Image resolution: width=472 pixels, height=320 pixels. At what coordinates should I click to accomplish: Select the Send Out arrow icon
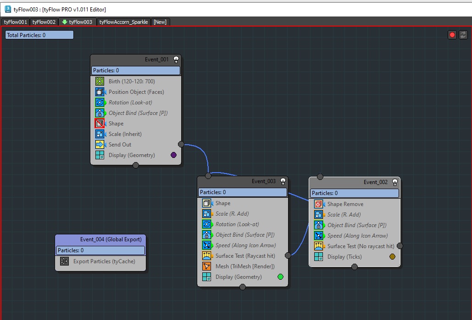coord(100,145)
